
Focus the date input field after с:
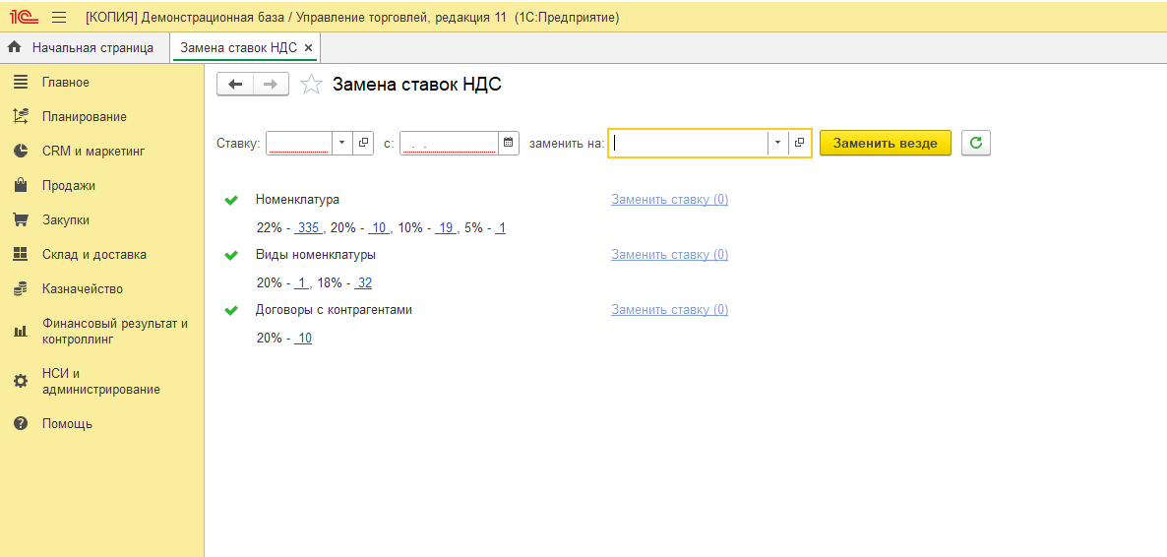[449, 143]
